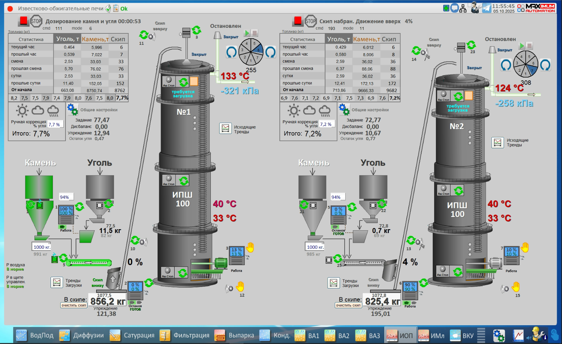Click очистить скип button for kiln №2
The height and width of the screenshot is (344, 562).
point(348,305)
